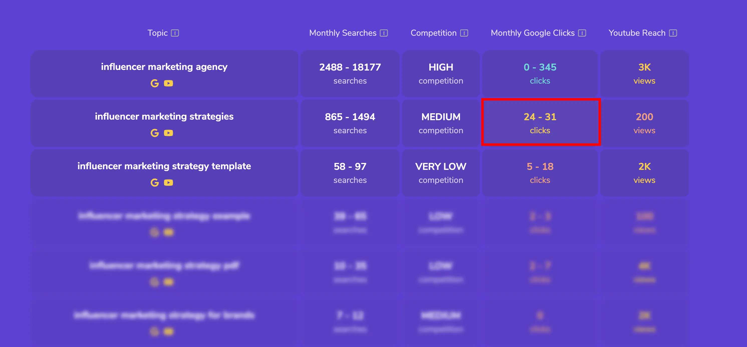Screen dimensions: 747x347
Task: Click YouTube icon under strategy template topic
Action: click(169, 182)
